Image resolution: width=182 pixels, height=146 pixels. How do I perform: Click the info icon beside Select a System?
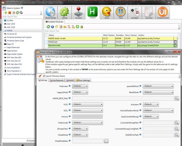pos(22,8)
